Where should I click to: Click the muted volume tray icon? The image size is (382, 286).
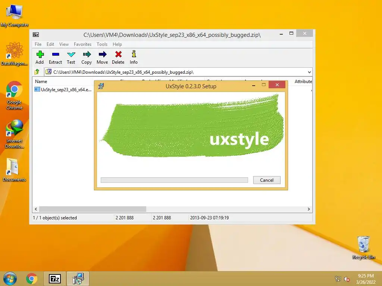click(347, 279)
